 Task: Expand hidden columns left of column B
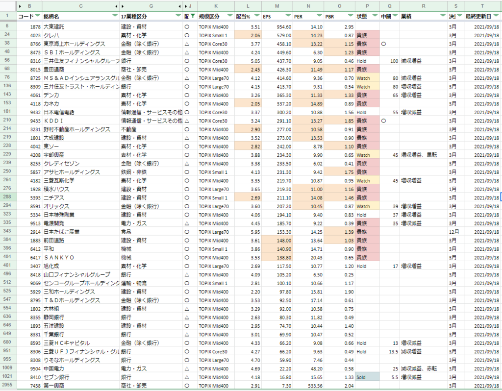pos(20,6)
